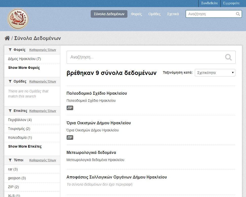Filter by tag πολεοδομία (1)
Image resolution: width=246 pixels, height=197 pixels.
(32, 137)
